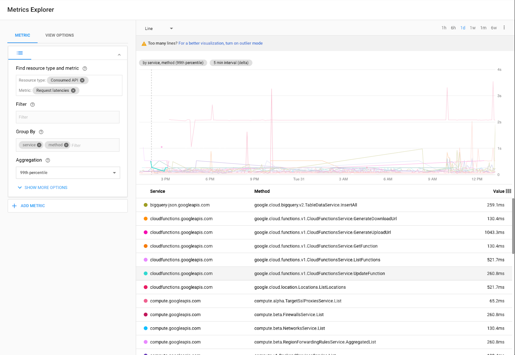515x355 pixels.
Task: Click the Group By help icon
Action: click(x=41, y=132)
